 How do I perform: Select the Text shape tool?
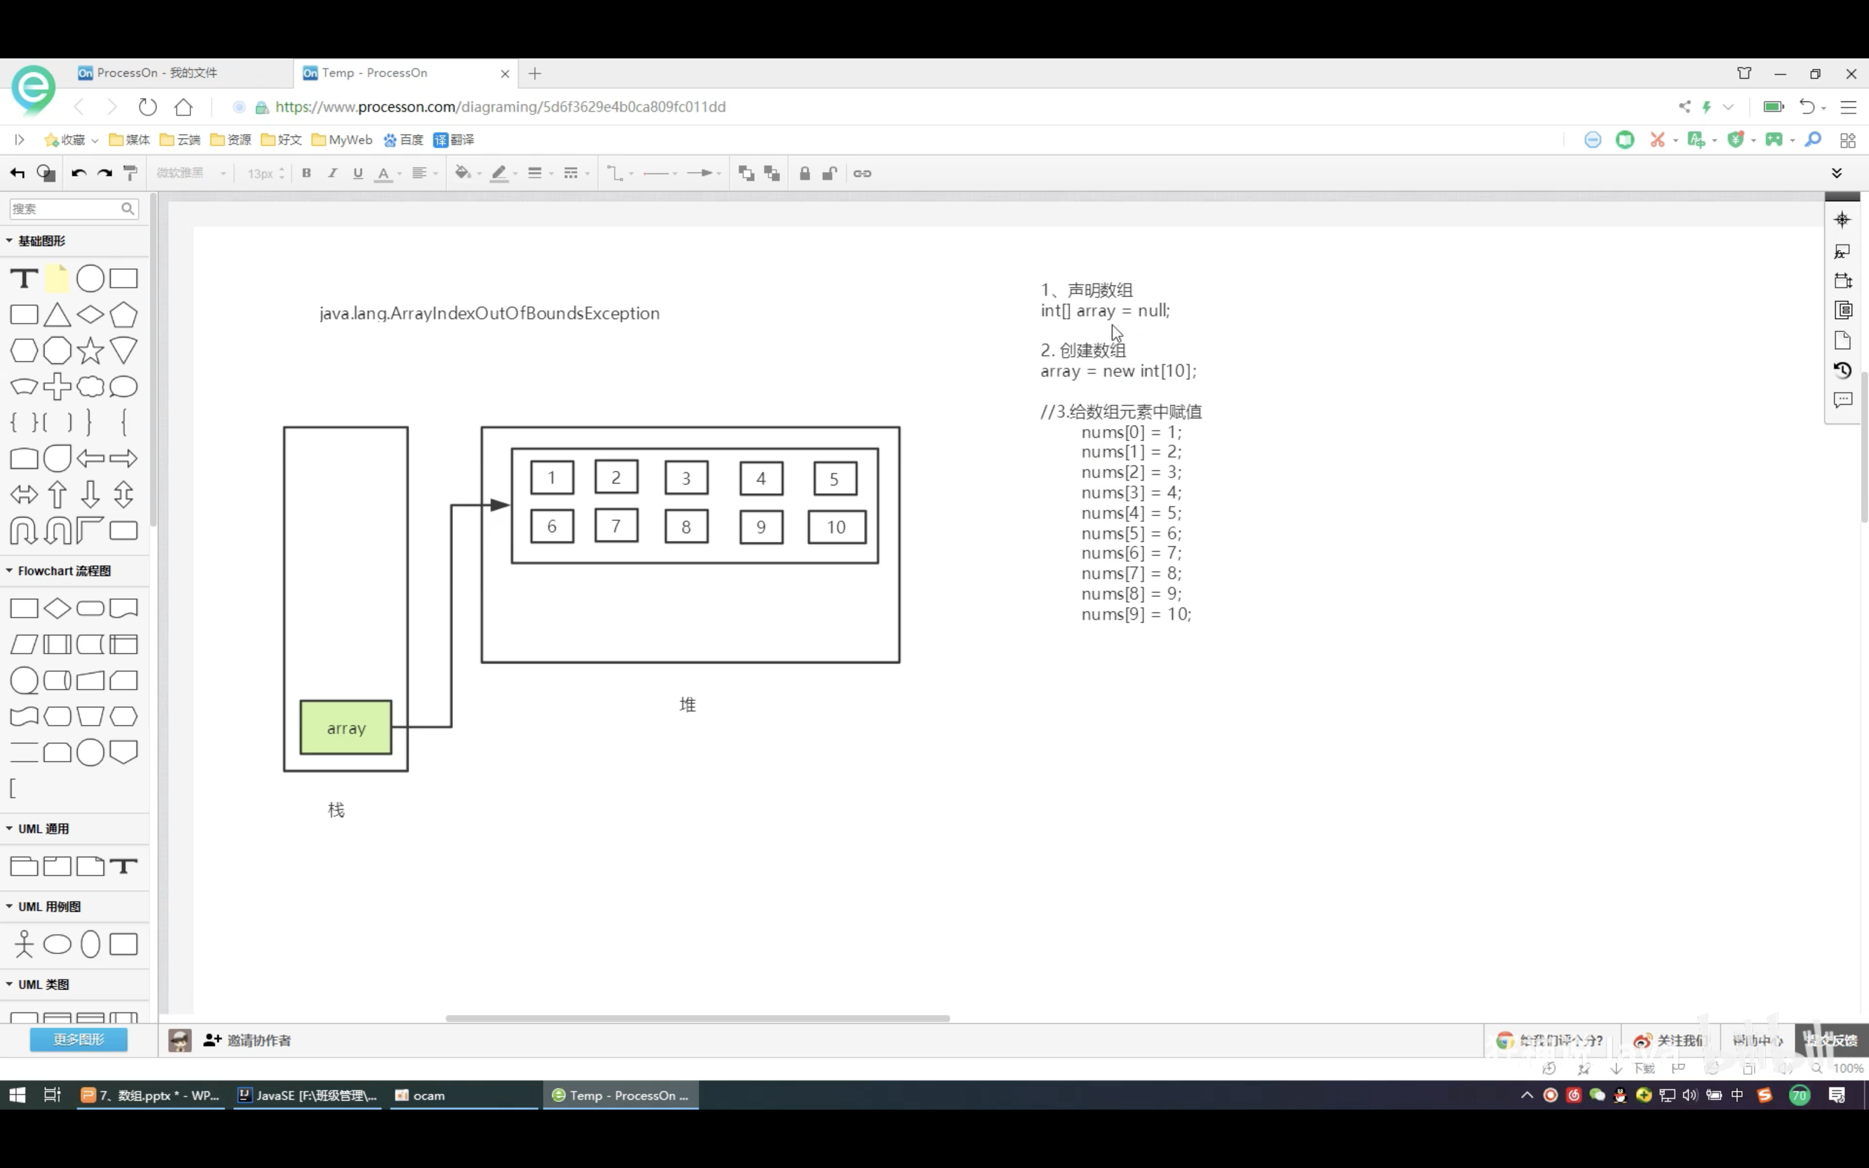click(x=24, y=278)
